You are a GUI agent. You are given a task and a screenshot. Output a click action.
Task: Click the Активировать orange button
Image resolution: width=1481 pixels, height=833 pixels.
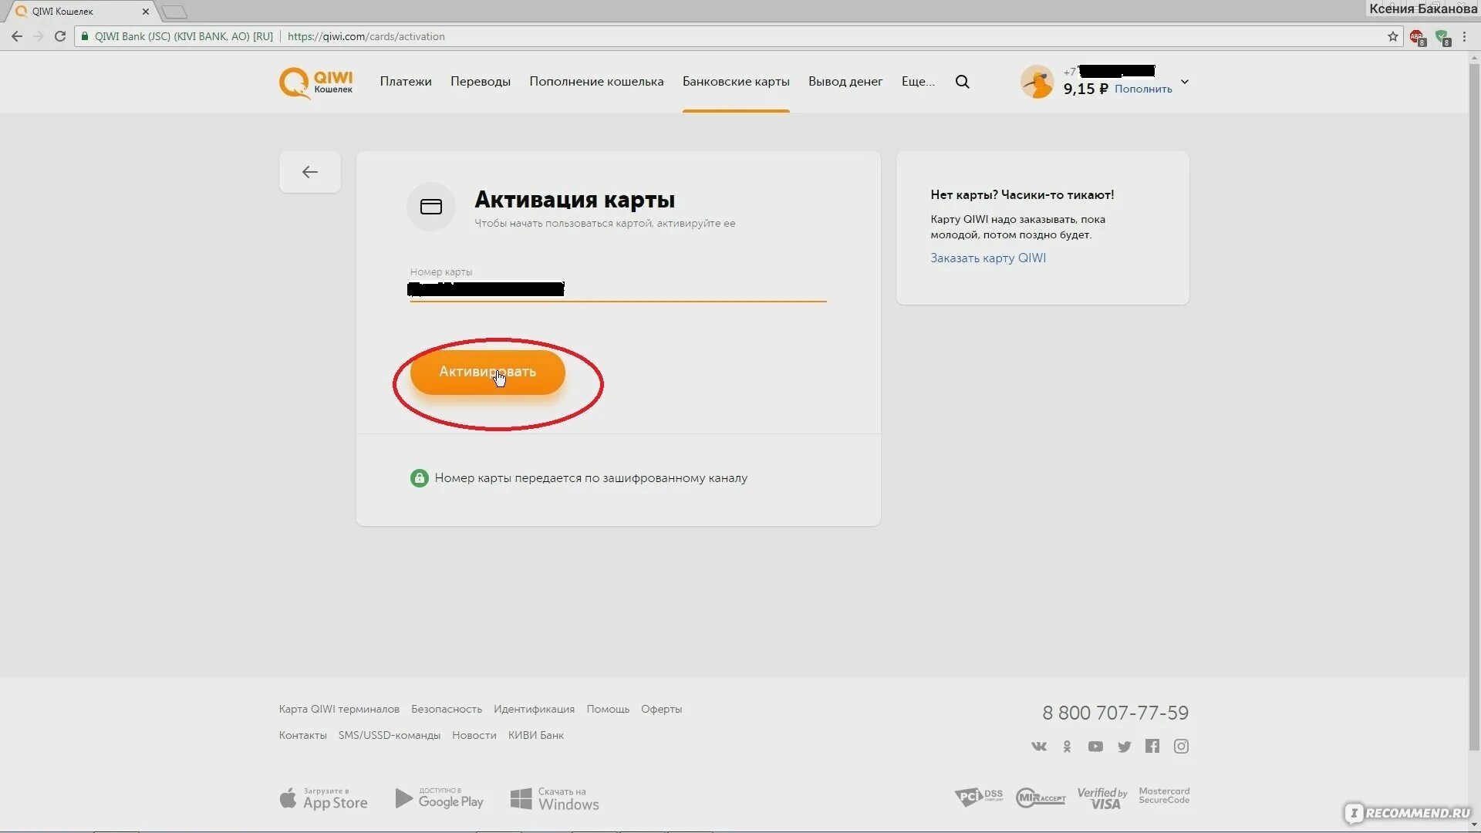click(x=488, y=371)
